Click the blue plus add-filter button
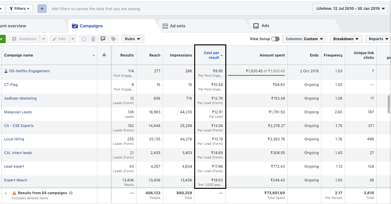Viewport: 391px width, 204px height. pyautogui.click(x=42, y=9)
